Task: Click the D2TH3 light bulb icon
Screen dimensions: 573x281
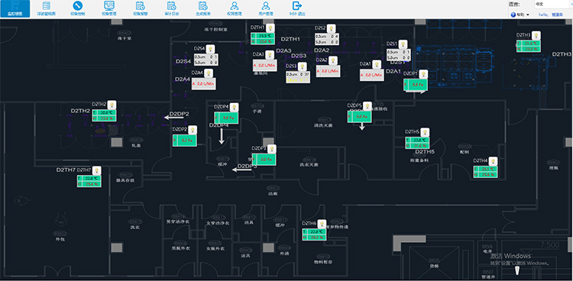Action: 536,35
